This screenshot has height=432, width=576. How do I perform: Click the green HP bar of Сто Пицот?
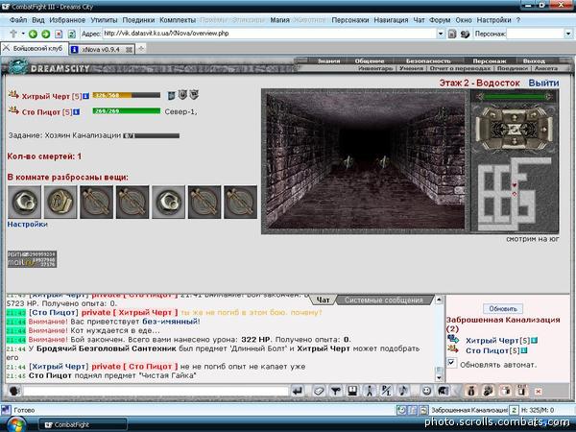[127, 111]
